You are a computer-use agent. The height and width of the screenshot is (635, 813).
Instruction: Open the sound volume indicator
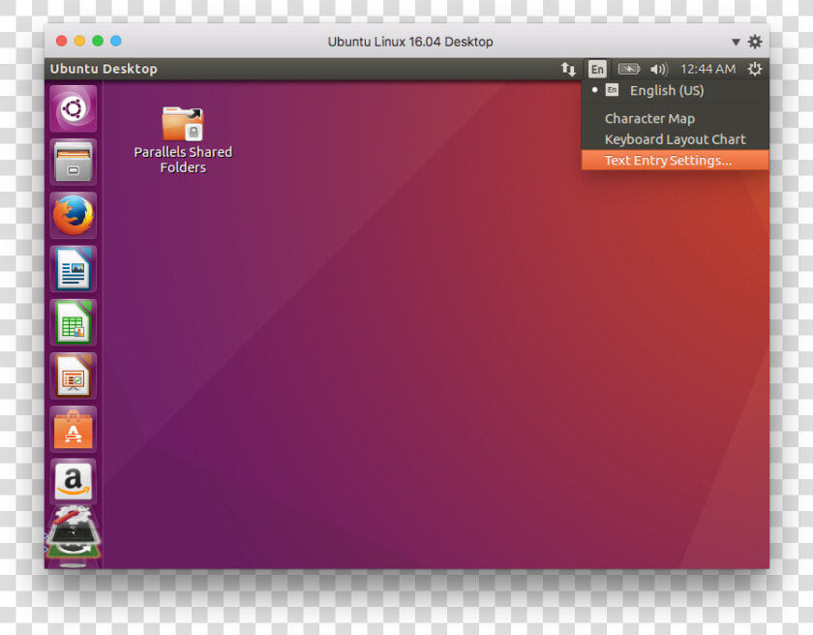pos(659,69)
